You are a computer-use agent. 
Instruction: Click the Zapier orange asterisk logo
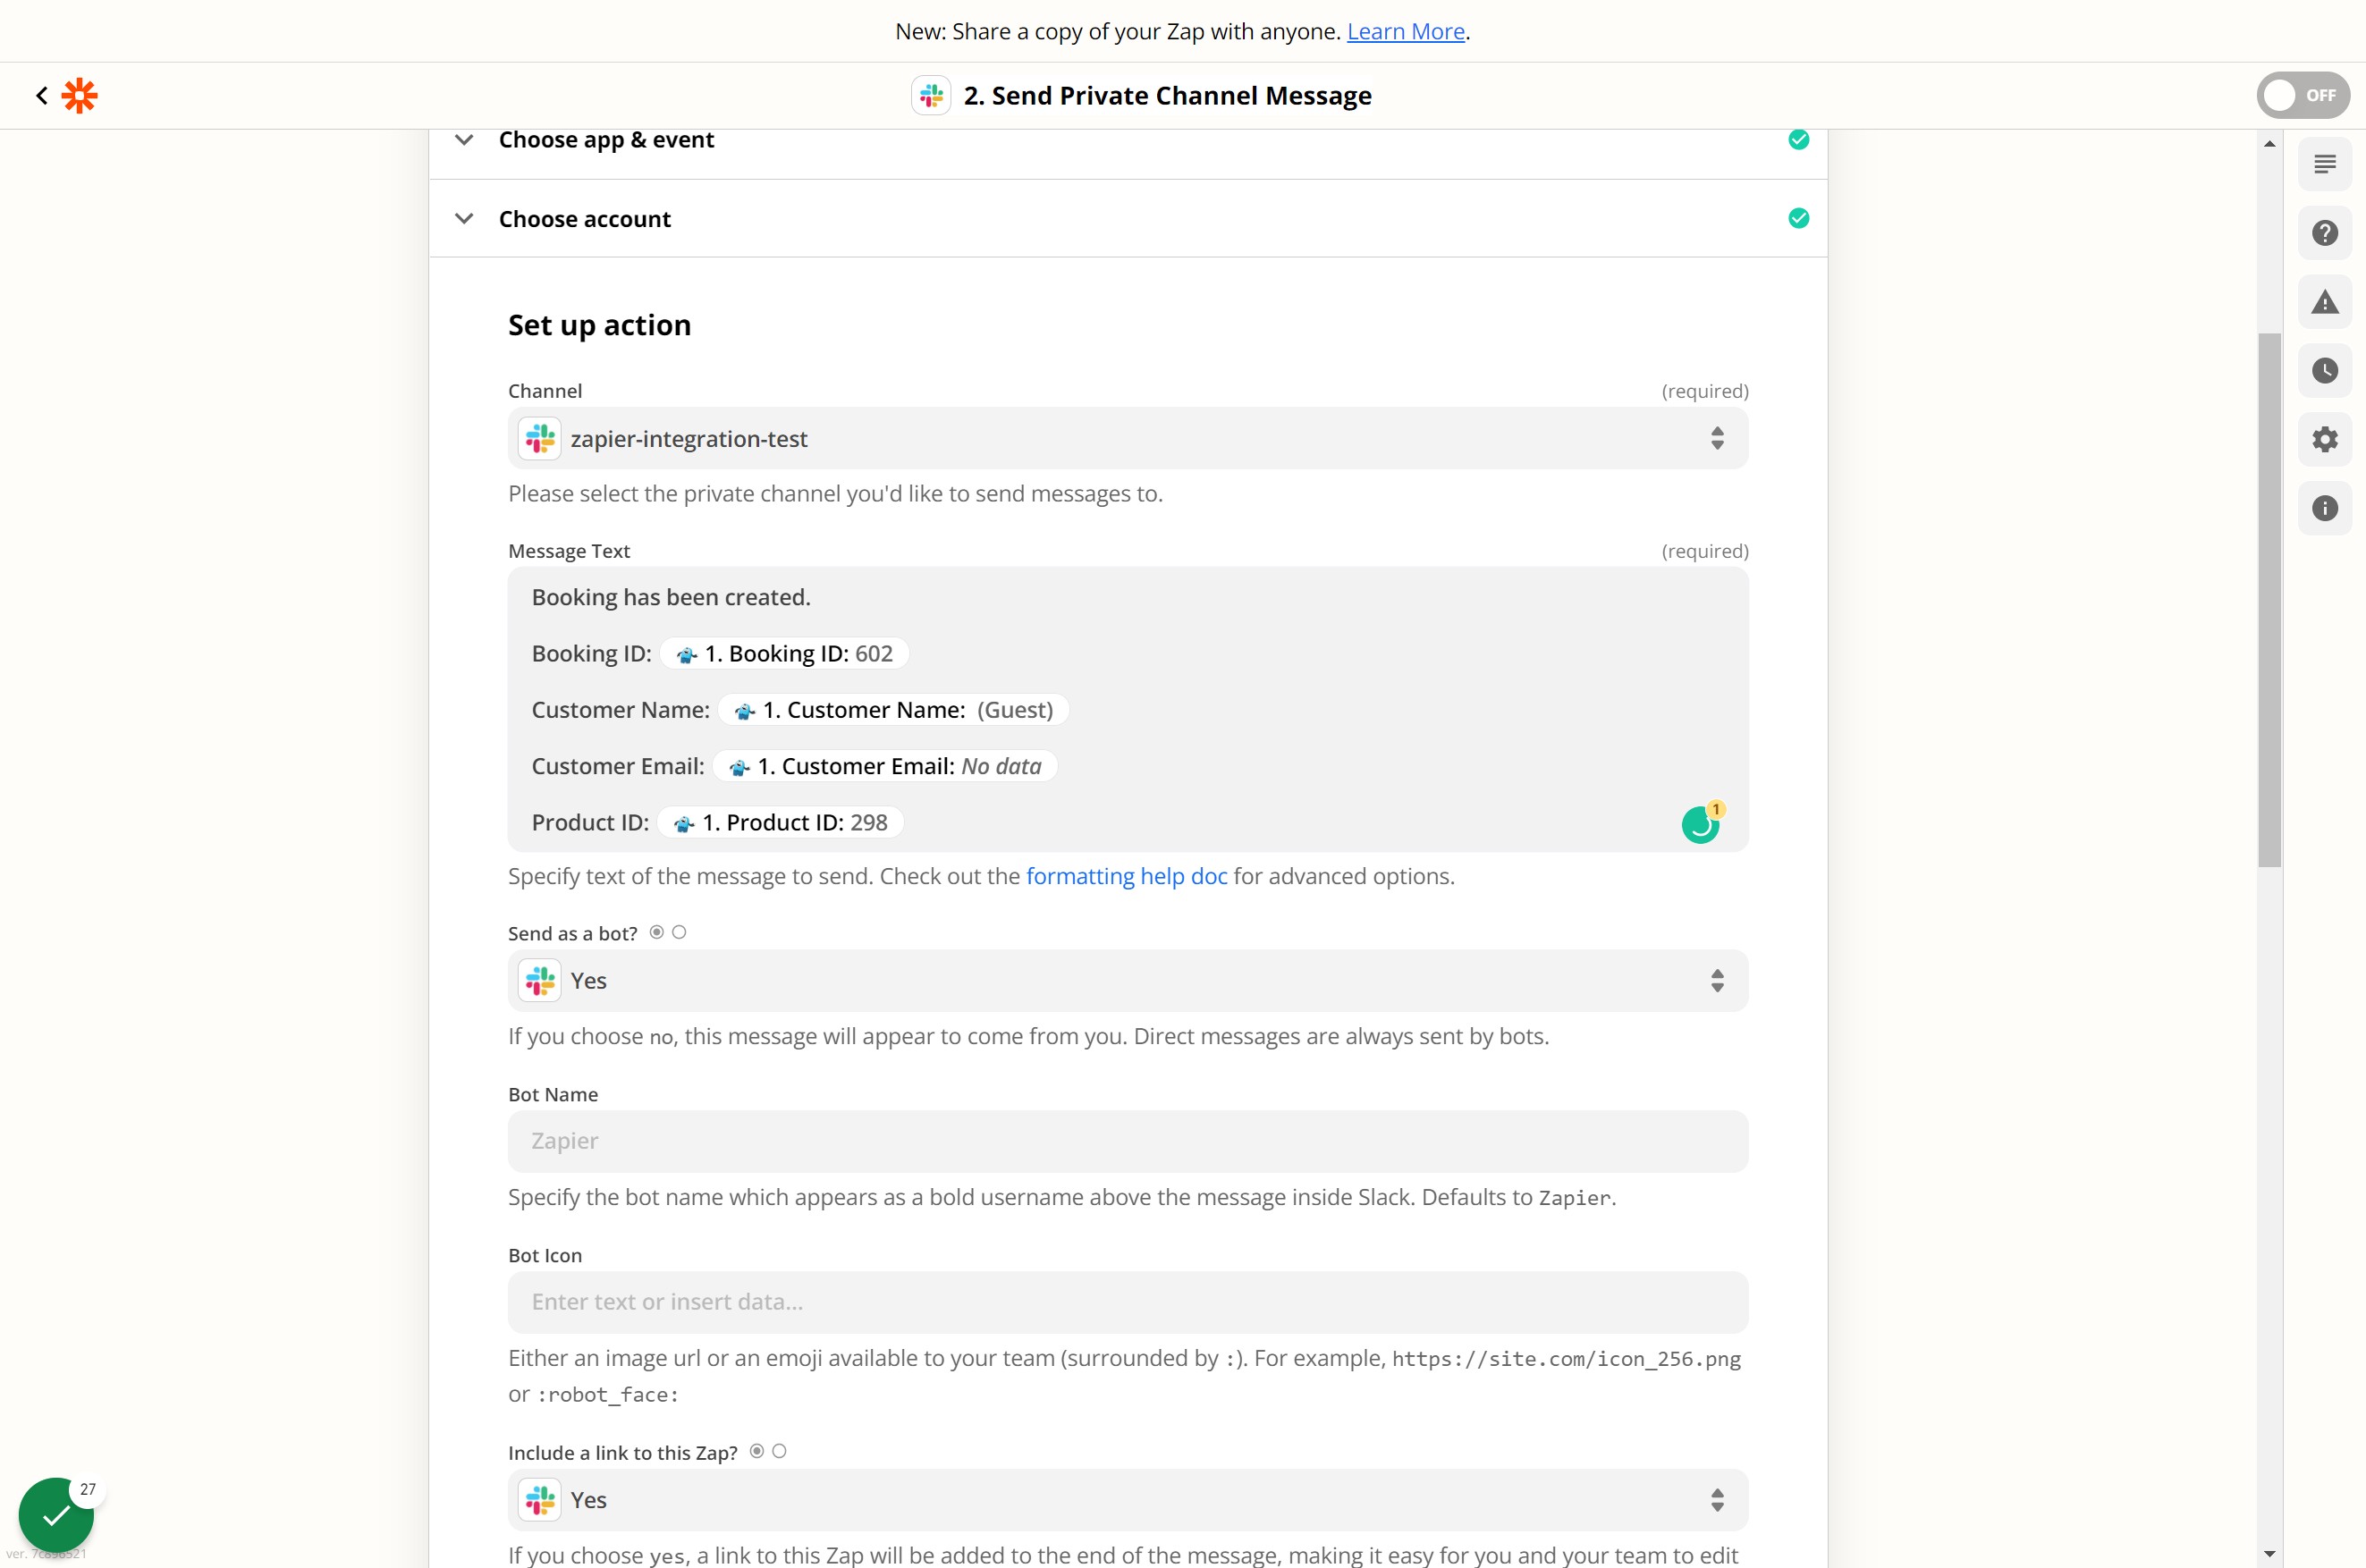[x=80, y=96]
